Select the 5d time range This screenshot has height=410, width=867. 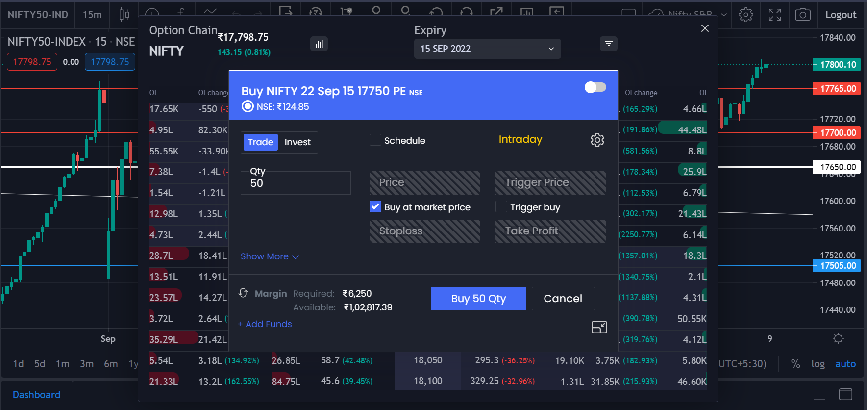[40, 364]
